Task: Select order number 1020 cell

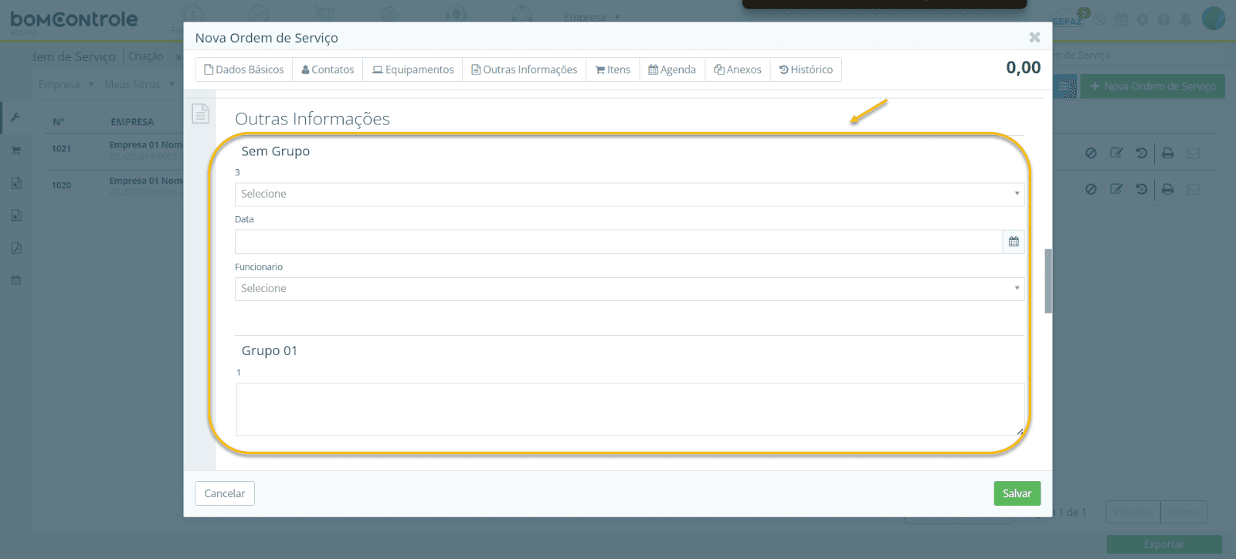Action: point(61,185)
